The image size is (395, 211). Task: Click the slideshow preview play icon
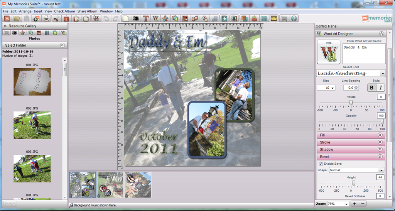[x=36, y=19]
